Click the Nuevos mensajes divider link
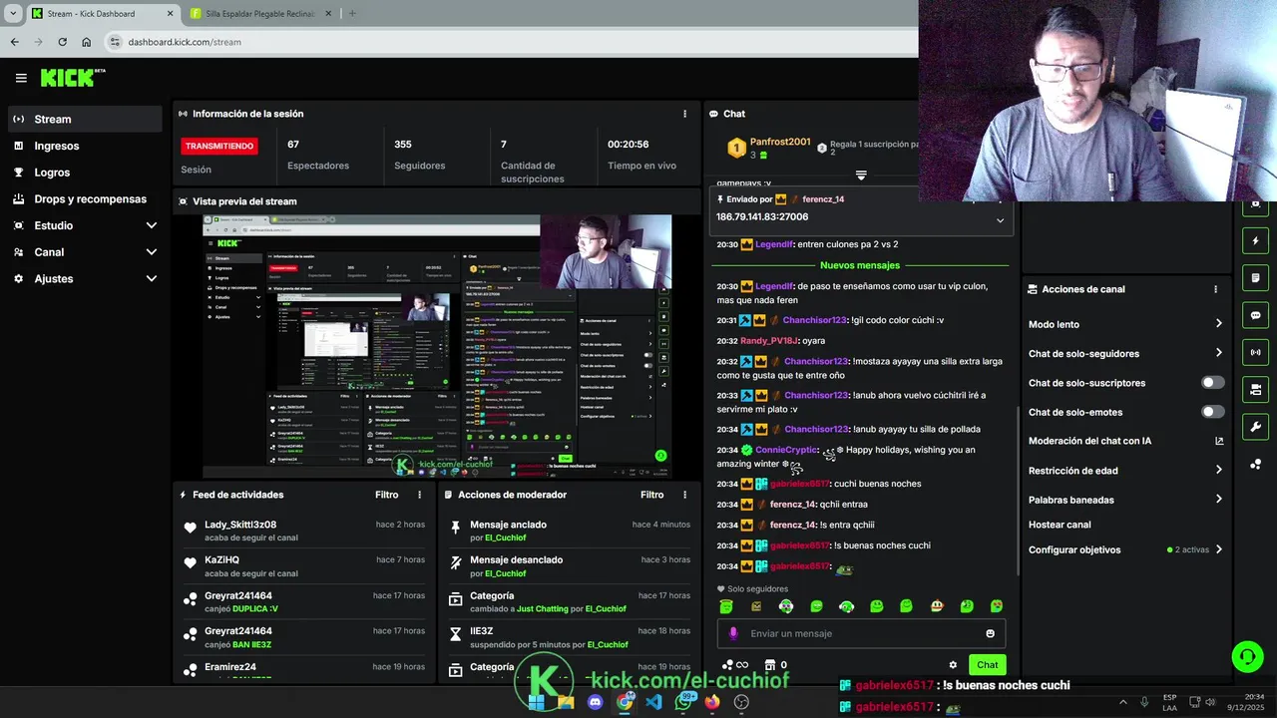This screenshot has width=1277, height=718. click(x=860, y=265)
